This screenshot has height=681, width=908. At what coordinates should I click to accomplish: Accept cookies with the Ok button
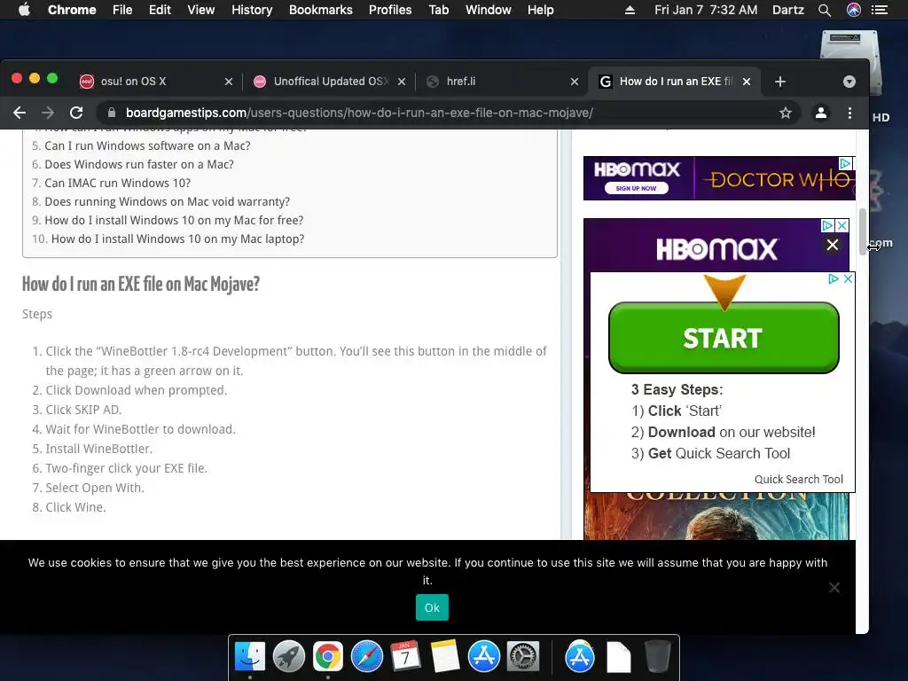(x=432, y=607)
